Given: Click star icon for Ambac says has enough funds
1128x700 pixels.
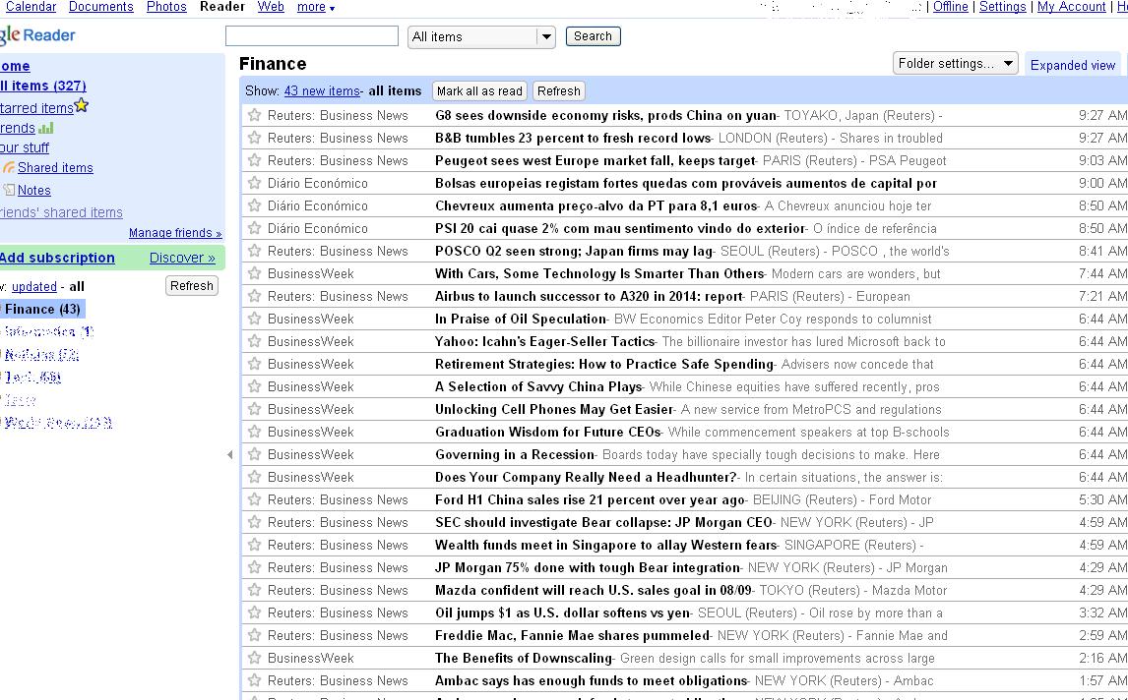Looking at the screenshot, I should click(x=254, y=680).
